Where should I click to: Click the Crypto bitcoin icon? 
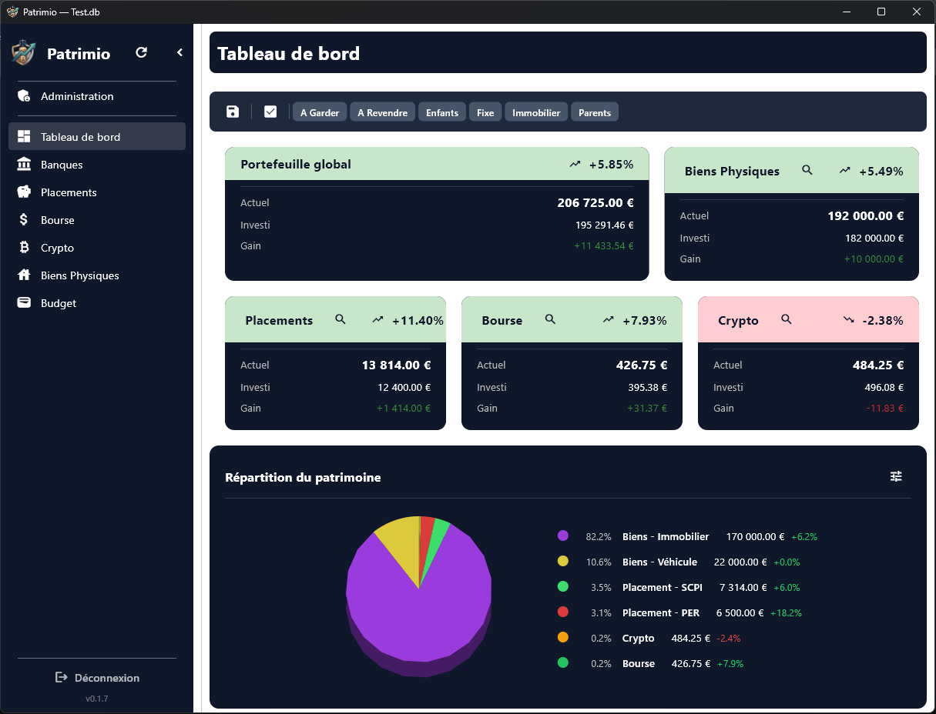24,248
